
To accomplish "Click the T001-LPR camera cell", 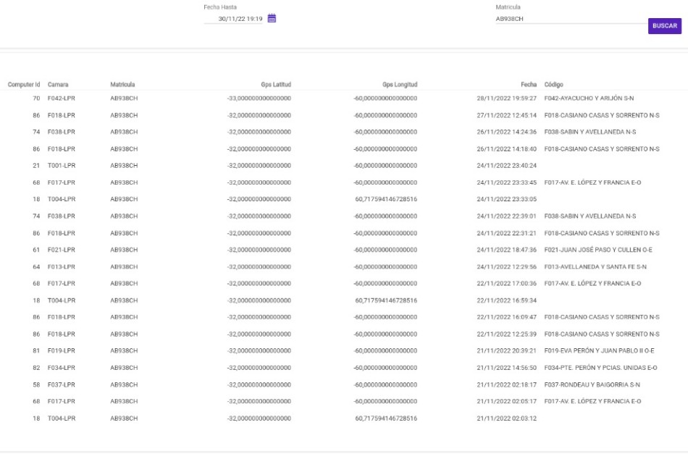I will pyautogui.click(x=62, y=166).
